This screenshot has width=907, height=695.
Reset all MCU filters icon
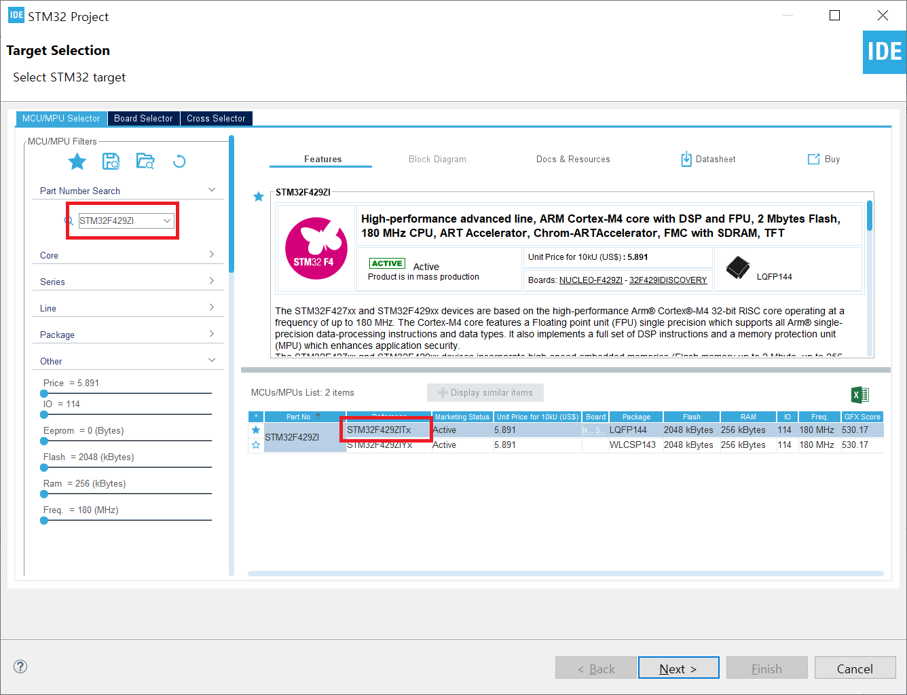(x=179, y=162)
